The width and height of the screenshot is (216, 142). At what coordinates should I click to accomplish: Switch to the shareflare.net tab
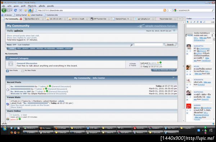[x=34, y=19]
